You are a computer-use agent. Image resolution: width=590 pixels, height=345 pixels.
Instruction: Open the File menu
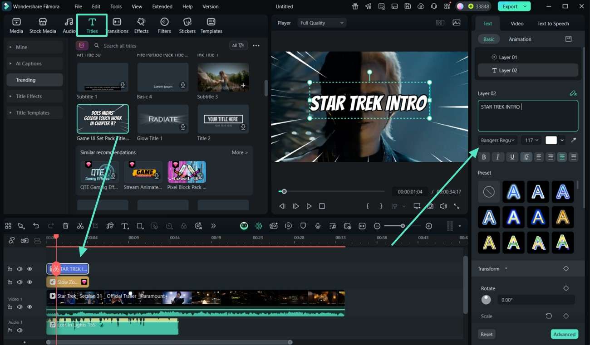tap(78, 6)
